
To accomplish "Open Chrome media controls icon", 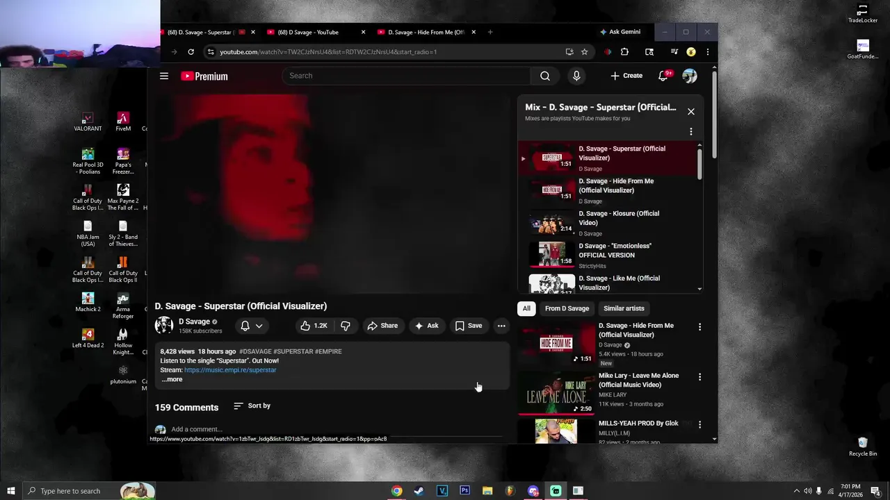I will coord(674,52).
